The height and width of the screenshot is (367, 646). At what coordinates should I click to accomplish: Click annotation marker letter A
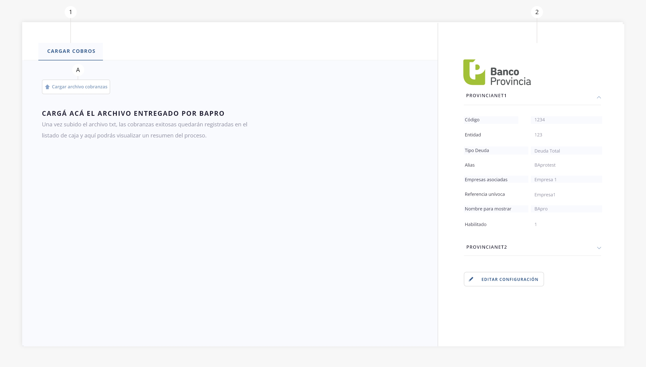coord(78,70)
